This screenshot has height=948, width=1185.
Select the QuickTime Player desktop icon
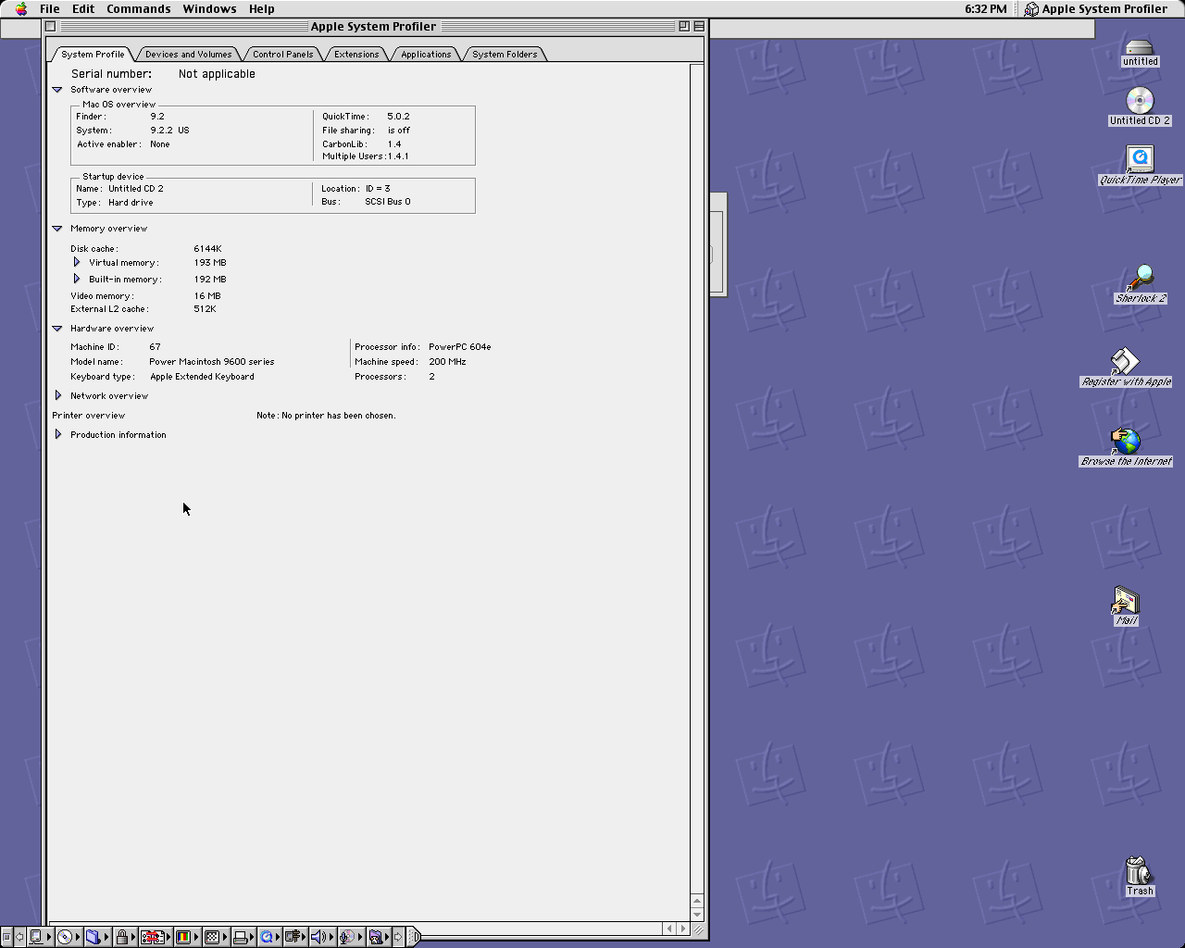[x=1140, y=160]
